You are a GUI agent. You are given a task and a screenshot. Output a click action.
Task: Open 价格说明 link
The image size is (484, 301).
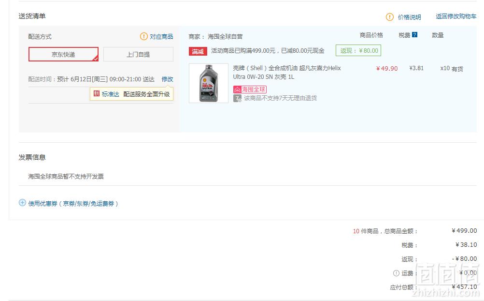(x=409, y=17)
